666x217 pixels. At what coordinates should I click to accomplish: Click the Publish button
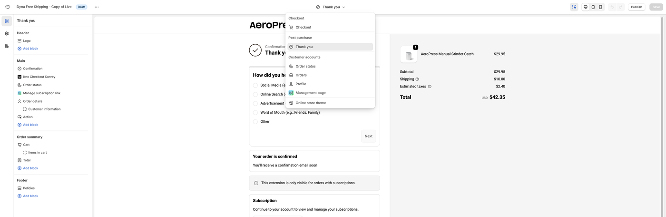[x=637, y=7]
